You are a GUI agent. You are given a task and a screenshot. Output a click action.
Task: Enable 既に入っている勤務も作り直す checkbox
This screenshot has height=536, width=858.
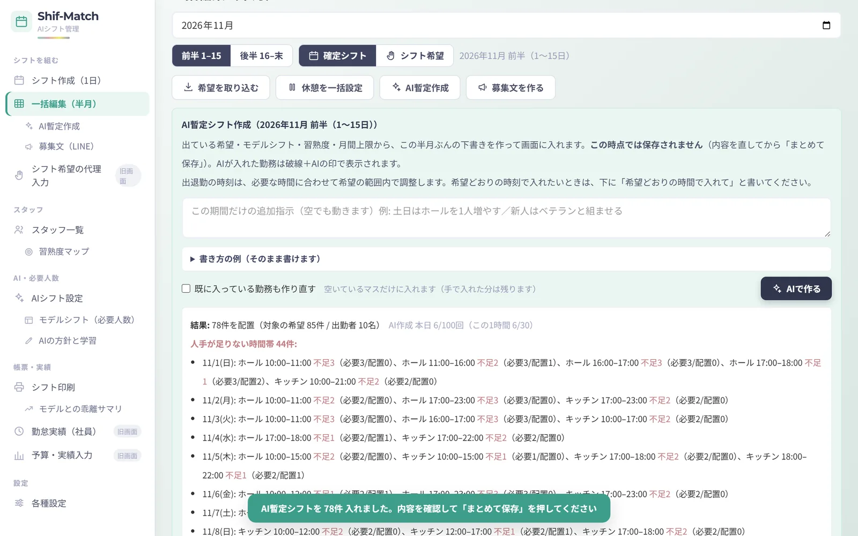pos(186,288)
